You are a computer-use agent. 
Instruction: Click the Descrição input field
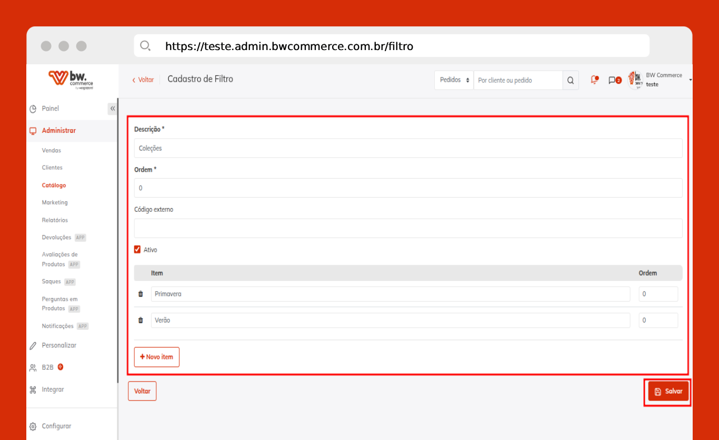click(x=408, y=149)
